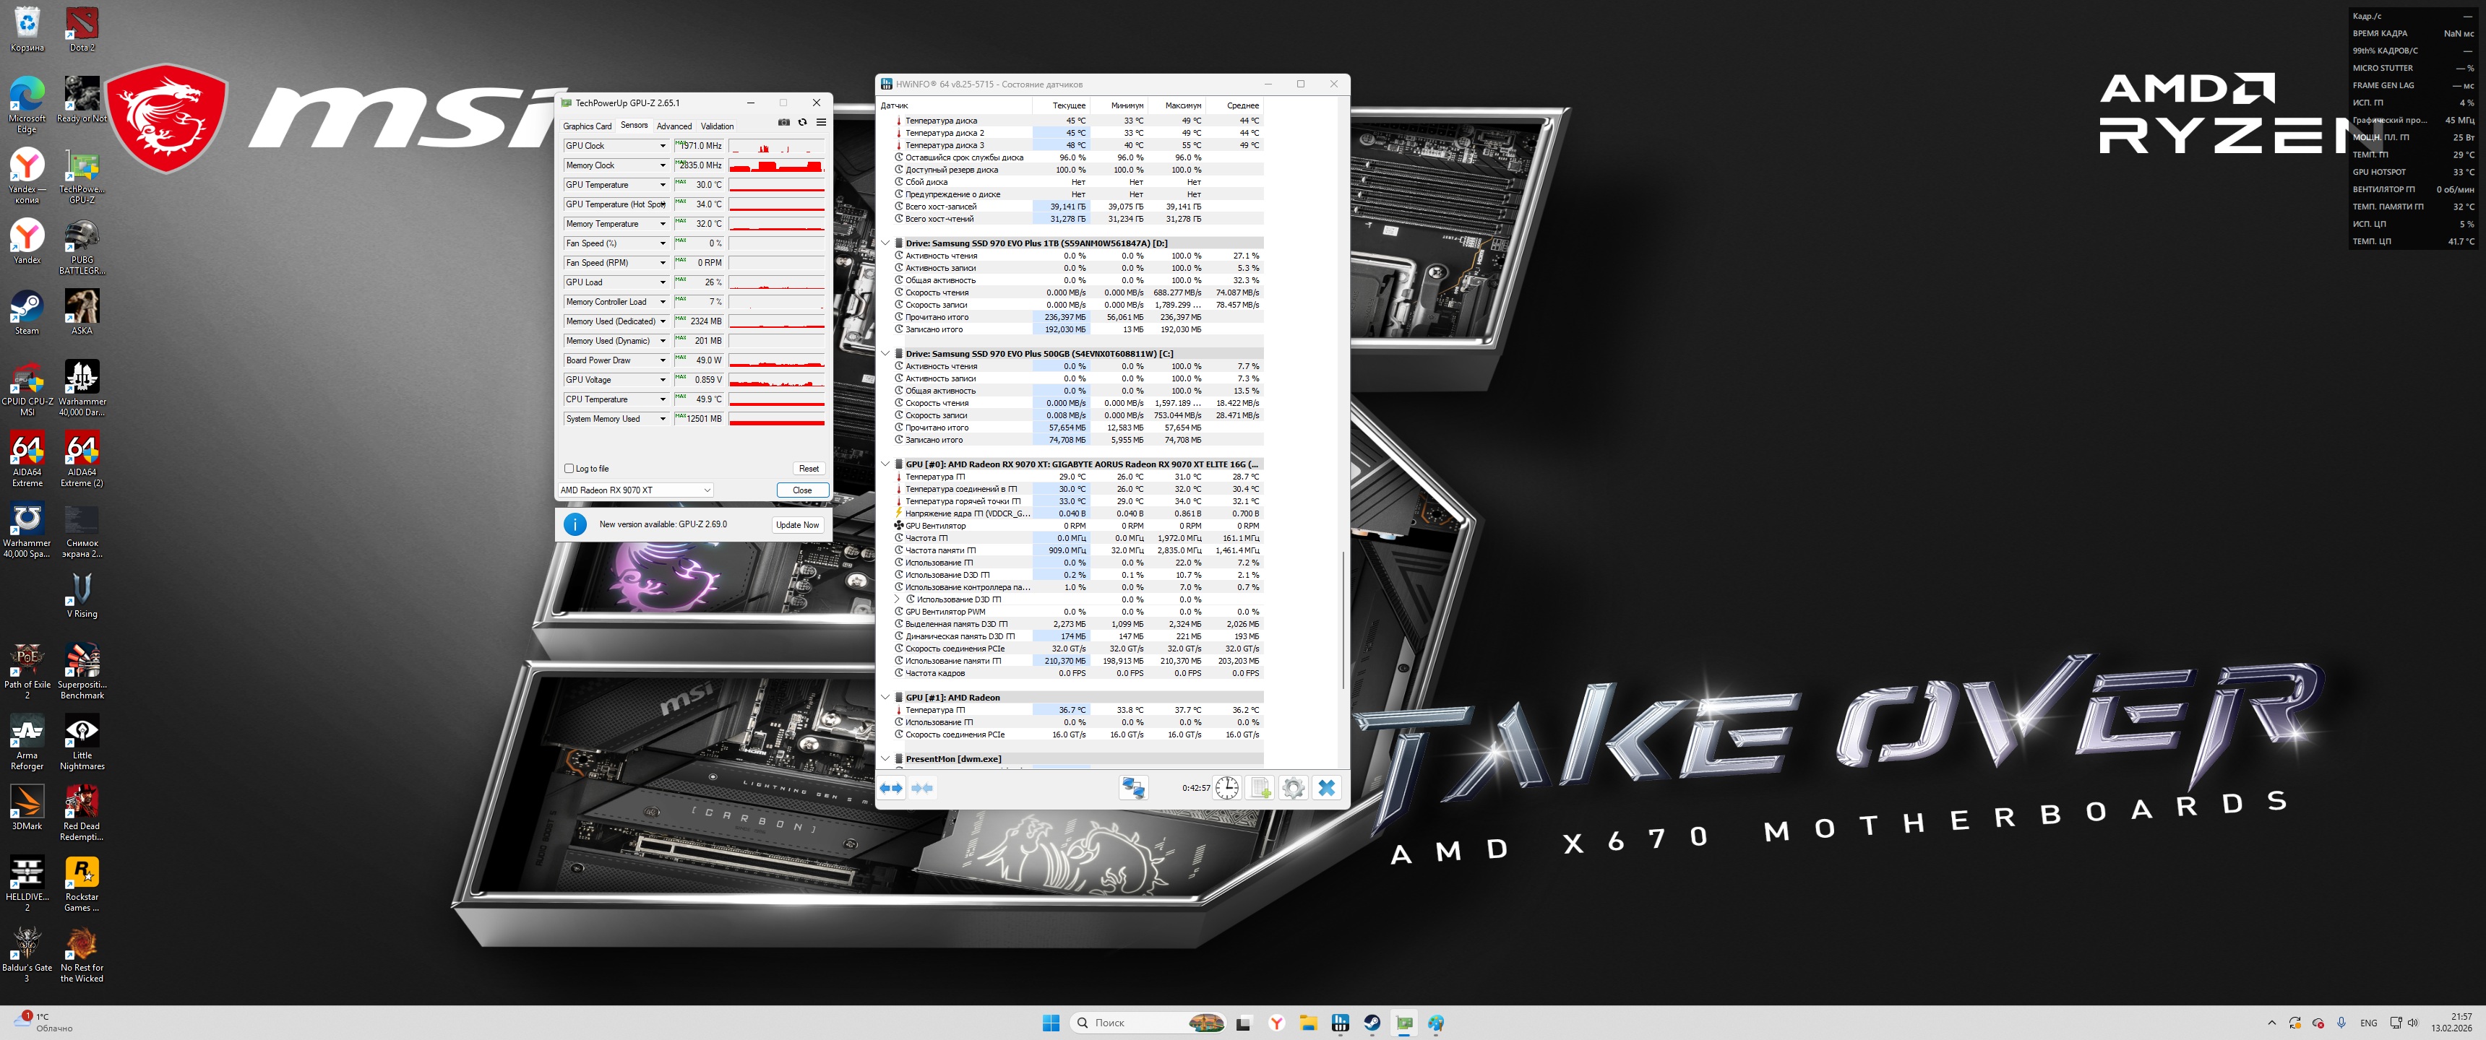Click HWiNFO log file plus icon
Screen dimensions: 2486x1040
[x=1260, y=788]
